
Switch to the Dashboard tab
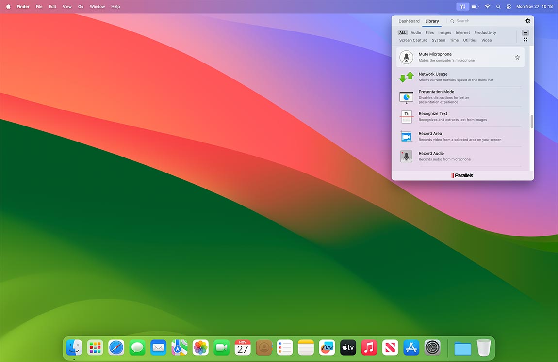coord(409,21)
